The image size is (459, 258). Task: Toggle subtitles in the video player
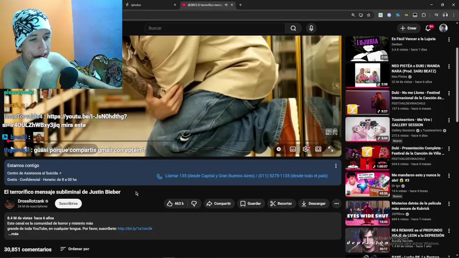click(293, 149)
